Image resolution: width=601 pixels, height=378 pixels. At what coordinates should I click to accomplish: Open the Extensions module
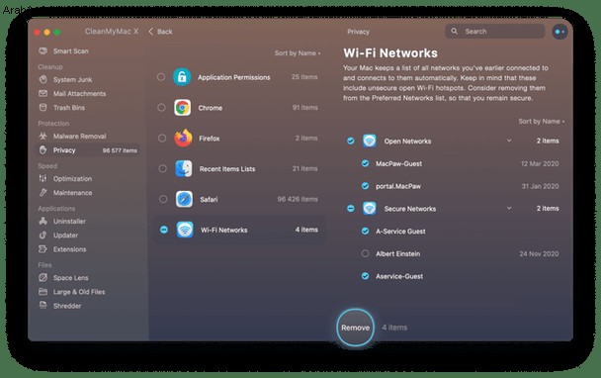click(62, 249)
